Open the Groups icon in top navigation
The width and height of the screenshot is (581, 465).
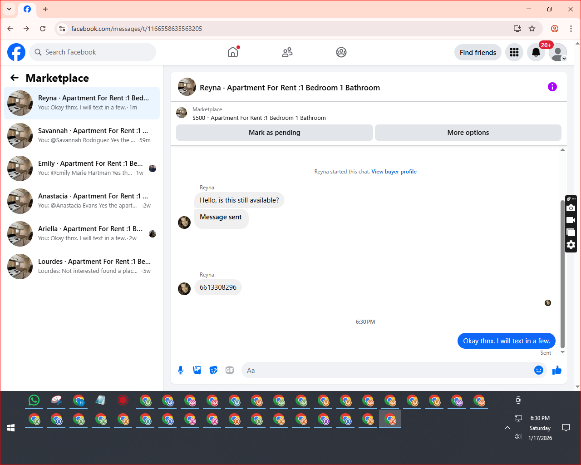click(x=341, y=52)
